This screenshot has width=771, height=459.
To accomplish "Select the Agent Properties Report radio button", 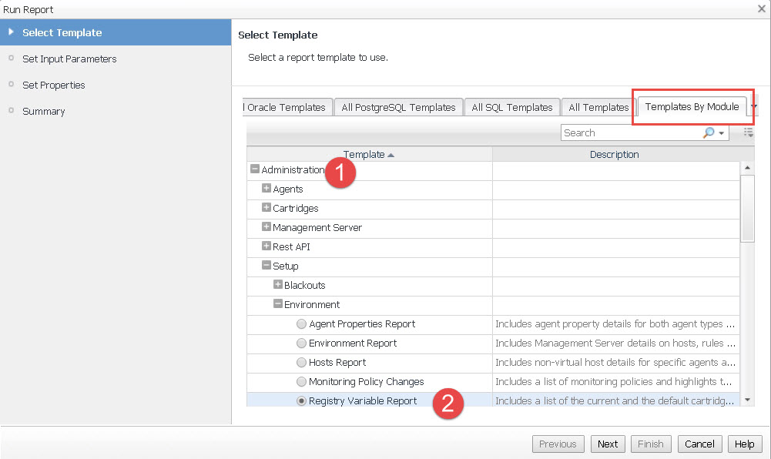I will coord(301,324).
